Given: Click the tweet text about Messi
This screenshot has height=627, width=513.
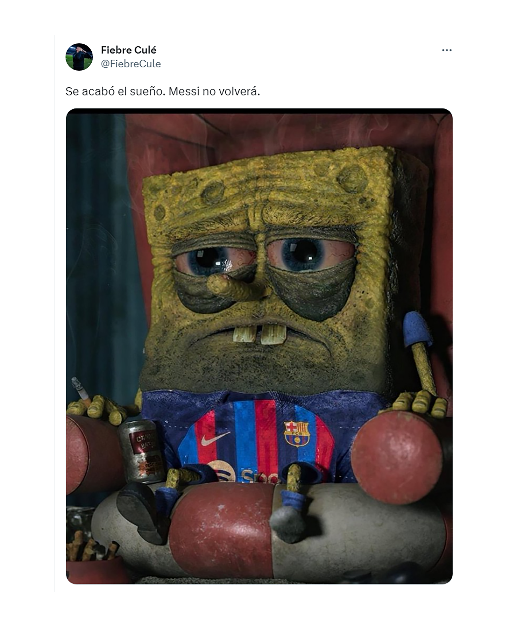Looking at the screenshot, I should 162,92.
